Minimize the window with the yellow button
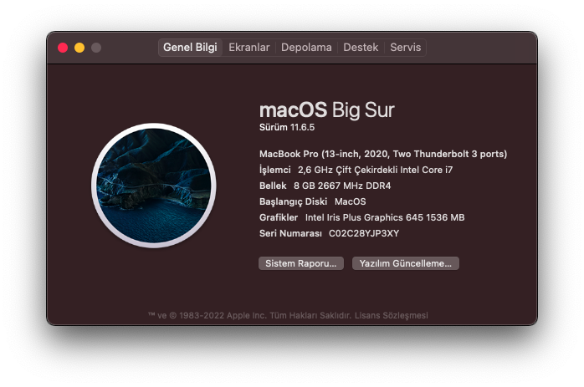Image resolution: width=584 pixels, height=387 pixels. pos(79,48)
